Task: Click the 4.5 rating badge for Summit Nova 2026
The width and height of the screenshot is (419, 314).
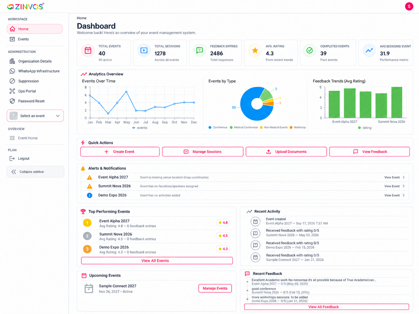Action: 223,236
